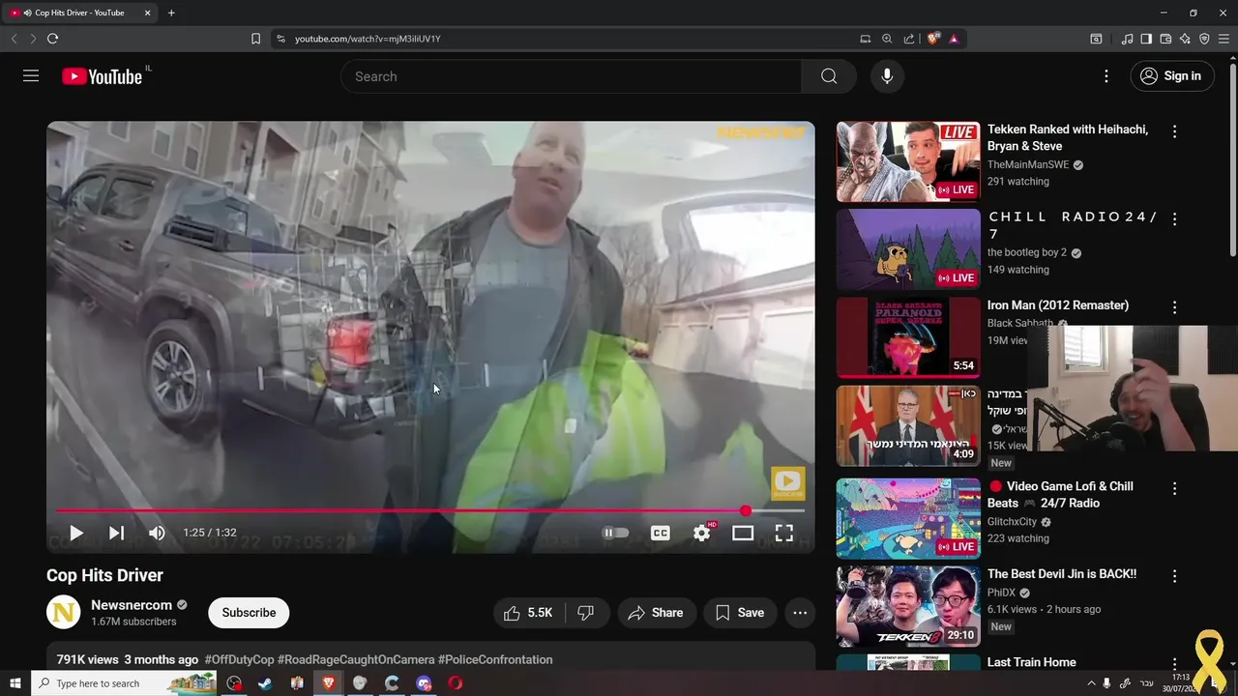The height and width of the screenshot is (696, 1238).
Task: Go to YouTube home via logo
Action: tap(102, 76)
